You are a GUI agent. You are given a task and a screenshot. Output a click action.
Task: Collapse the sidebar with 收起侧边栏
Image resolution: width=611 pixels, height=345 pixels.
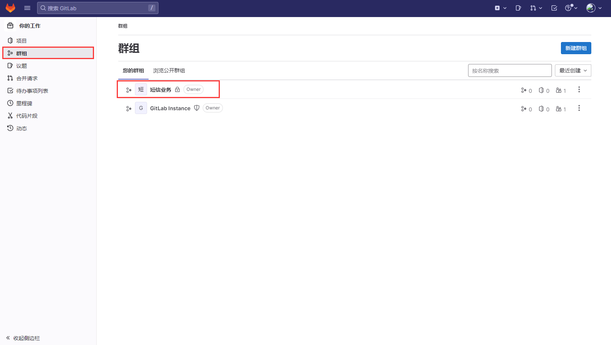(x=23, y=338)
